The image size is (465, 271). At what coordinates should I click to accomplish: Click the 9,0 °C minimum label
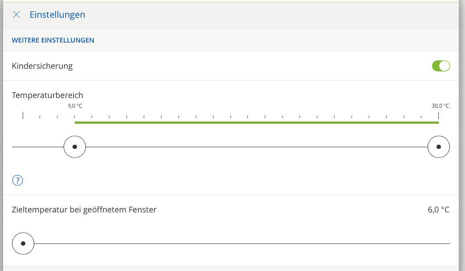point(75,106)
